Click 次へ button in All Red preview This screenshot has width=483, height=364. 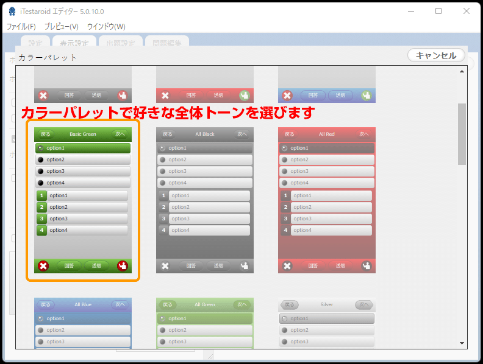click(x=364, y=134)
